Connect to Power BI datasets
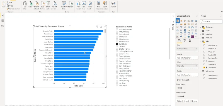This screenshot has width=223, height=106. pyautogui.click(x=36, y=5)
